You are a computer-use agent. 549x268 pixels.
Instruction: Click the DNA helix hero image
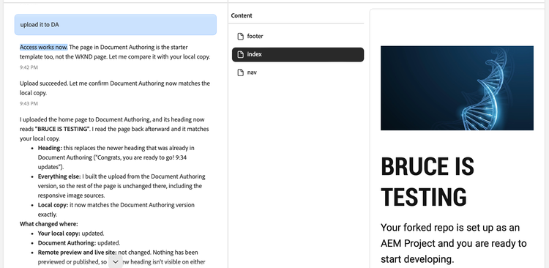(x=457, y=88)
